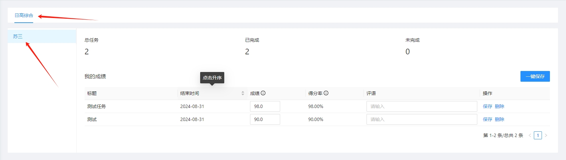Click the score field showing 90.0
Screen dimensions: 566x160
pos(265,119)
